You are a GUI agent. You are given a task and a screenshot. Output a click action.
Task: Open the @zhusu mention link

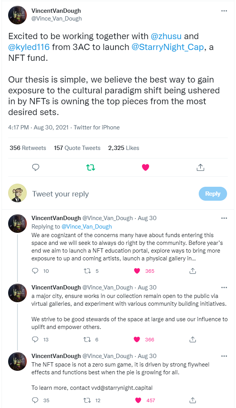tap(166, 36)
